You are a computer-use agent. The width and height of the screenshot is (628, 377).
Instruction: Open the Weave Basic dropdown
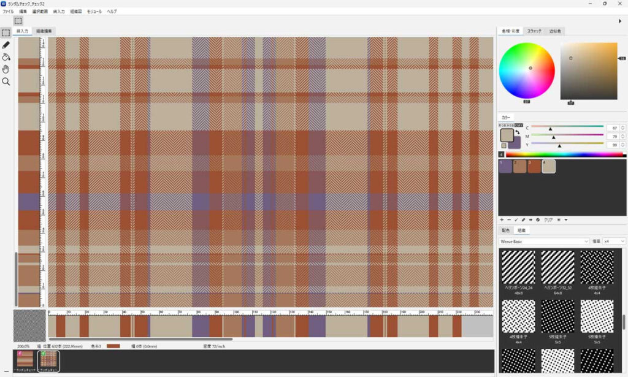(544, 242)
